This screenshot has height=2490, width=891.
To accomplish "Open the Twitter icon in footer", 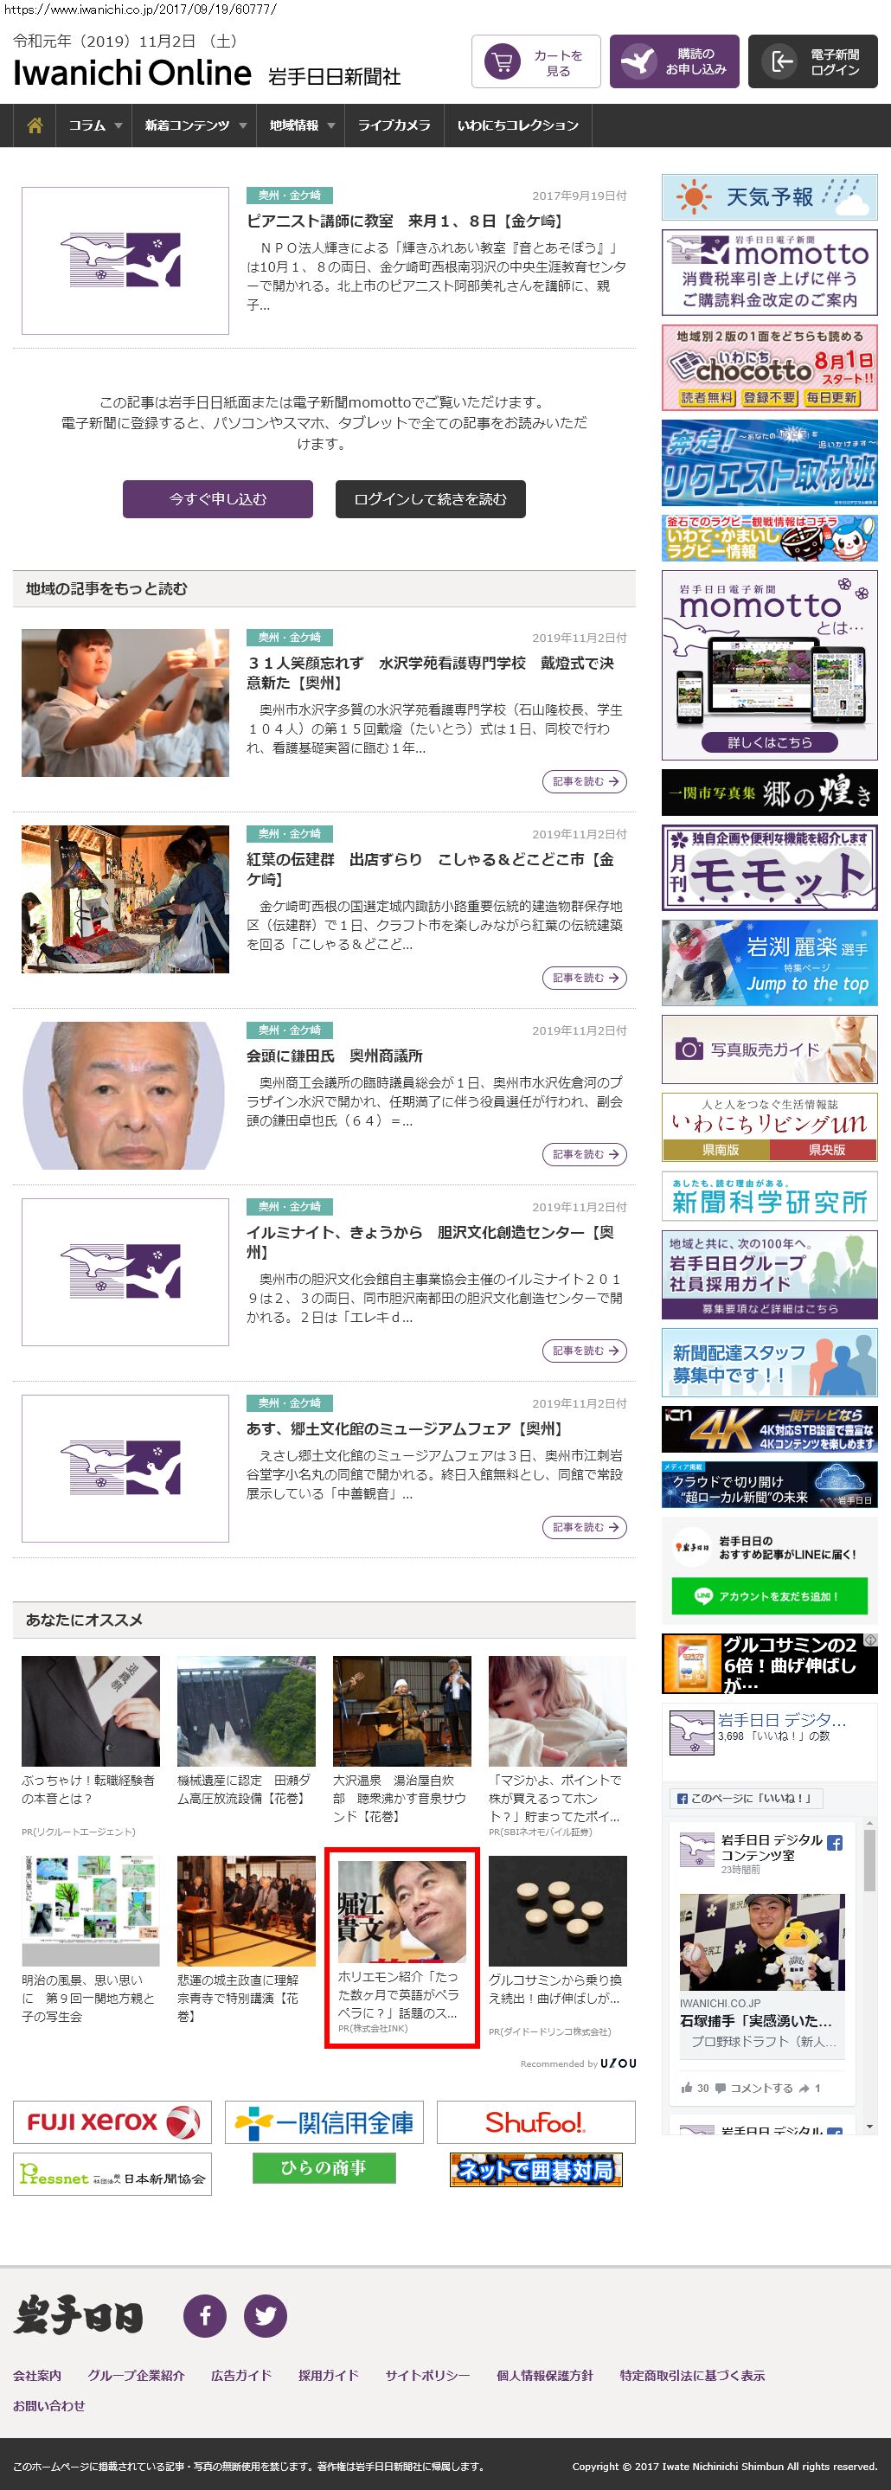I will 265,2316.
